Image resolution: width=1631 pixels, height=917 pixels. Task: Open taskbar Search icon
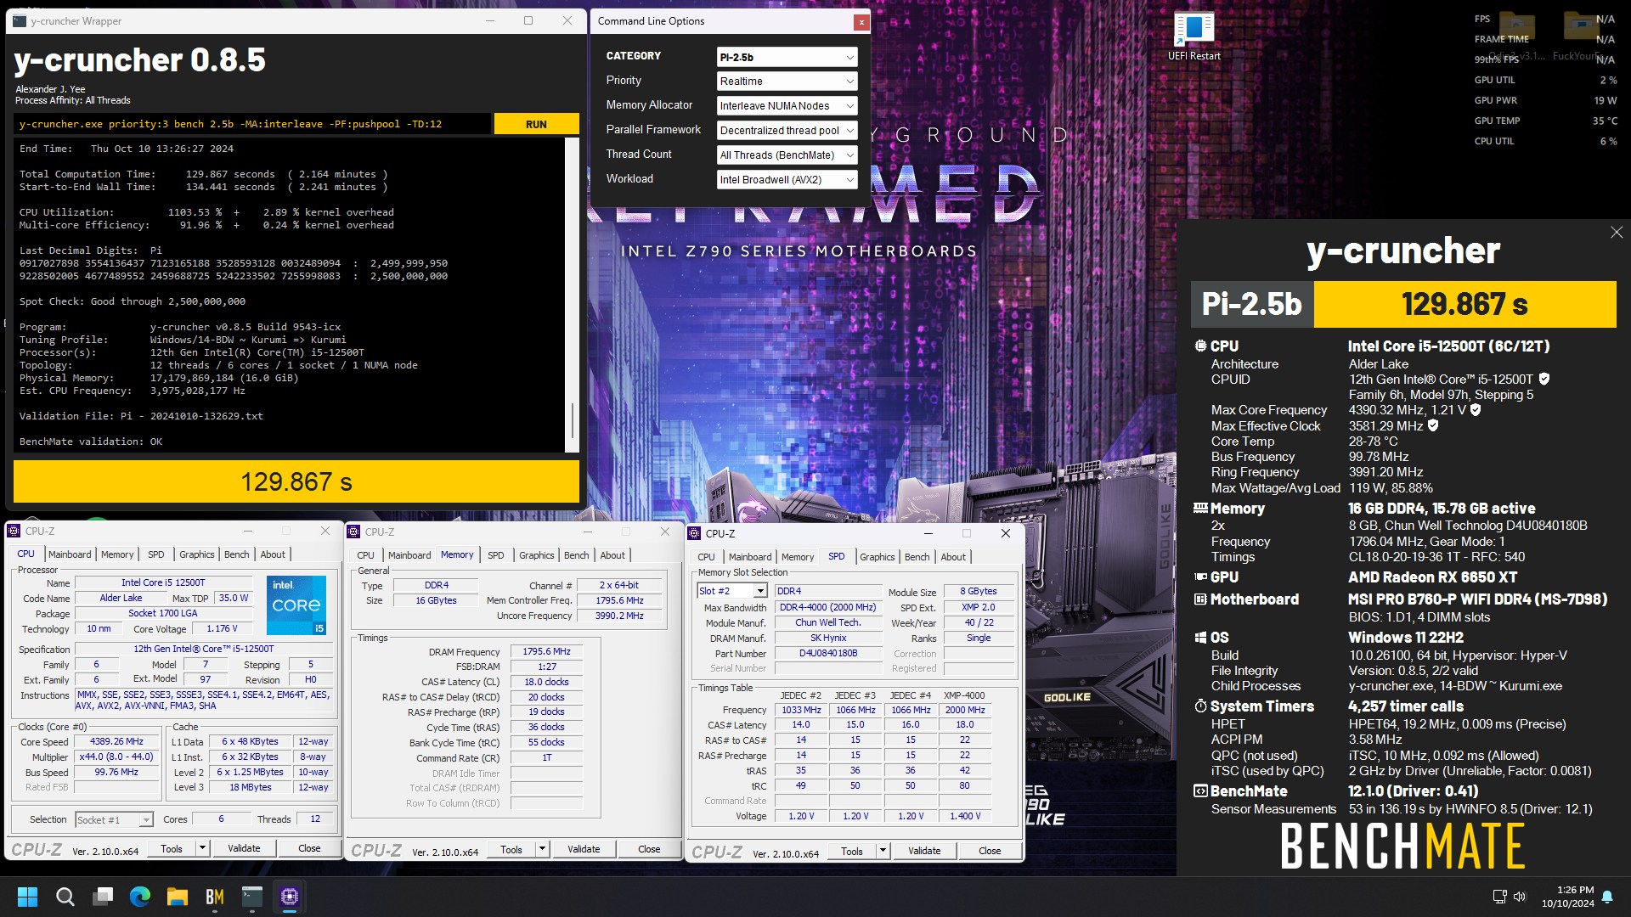point(65,897)
